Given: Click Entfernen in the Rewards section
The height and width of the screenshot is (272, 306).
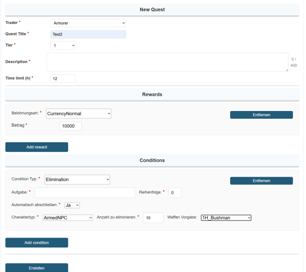Looking at the screenshot, I should pyautogui.click(x=262, y=115).
